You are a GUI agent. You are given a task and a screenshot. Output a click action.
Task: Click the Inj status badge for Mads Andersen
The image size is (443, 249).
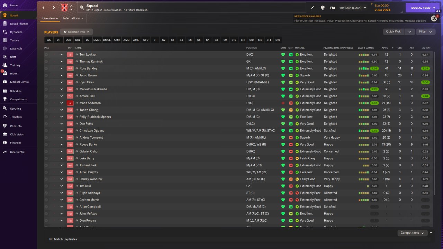pyautogui.click(x=70, y=103)
